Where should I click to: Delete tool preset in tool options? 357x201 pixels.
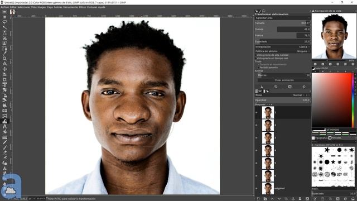pyautogui.click(x=290, y=87)
